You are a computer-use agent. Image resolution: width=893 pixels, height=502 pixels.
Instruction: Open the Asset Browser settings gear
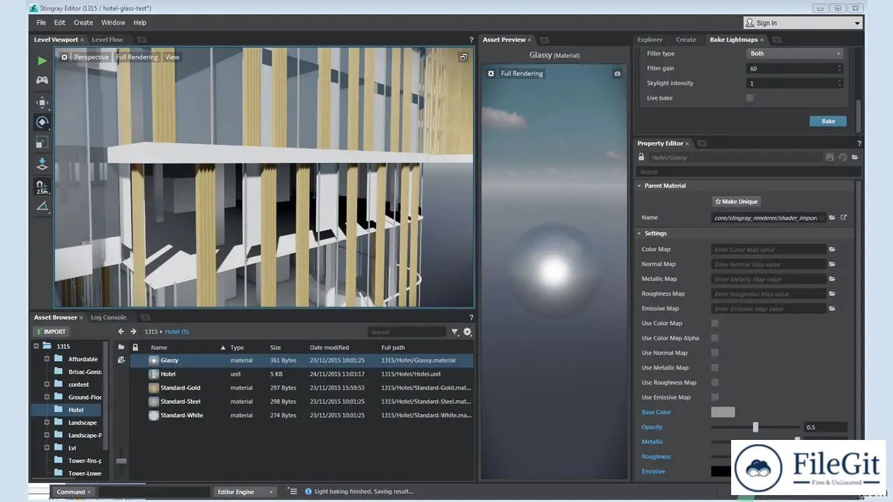pos(467,332)
